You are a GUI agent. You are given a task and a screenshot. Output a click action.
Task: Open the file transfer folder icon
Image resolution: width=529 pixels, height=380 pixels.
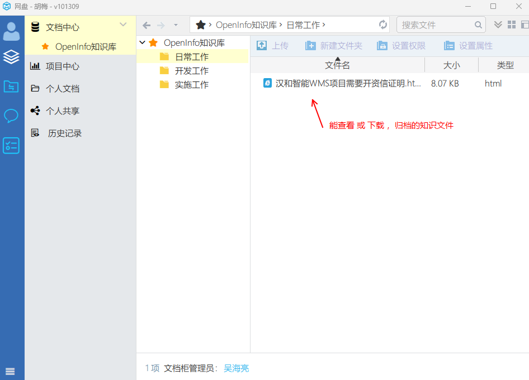[11, 86]
